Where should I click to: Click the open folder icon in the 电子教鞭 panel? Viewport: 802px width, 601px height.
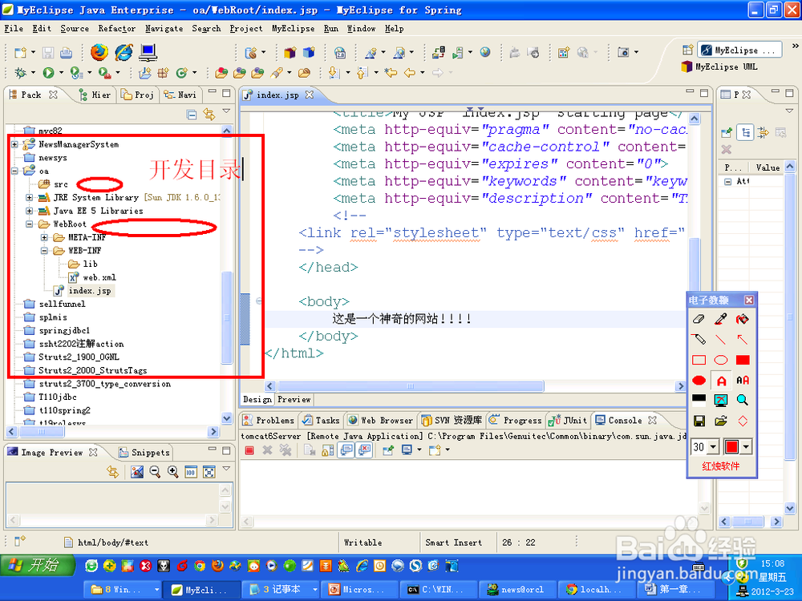(721, 421)
